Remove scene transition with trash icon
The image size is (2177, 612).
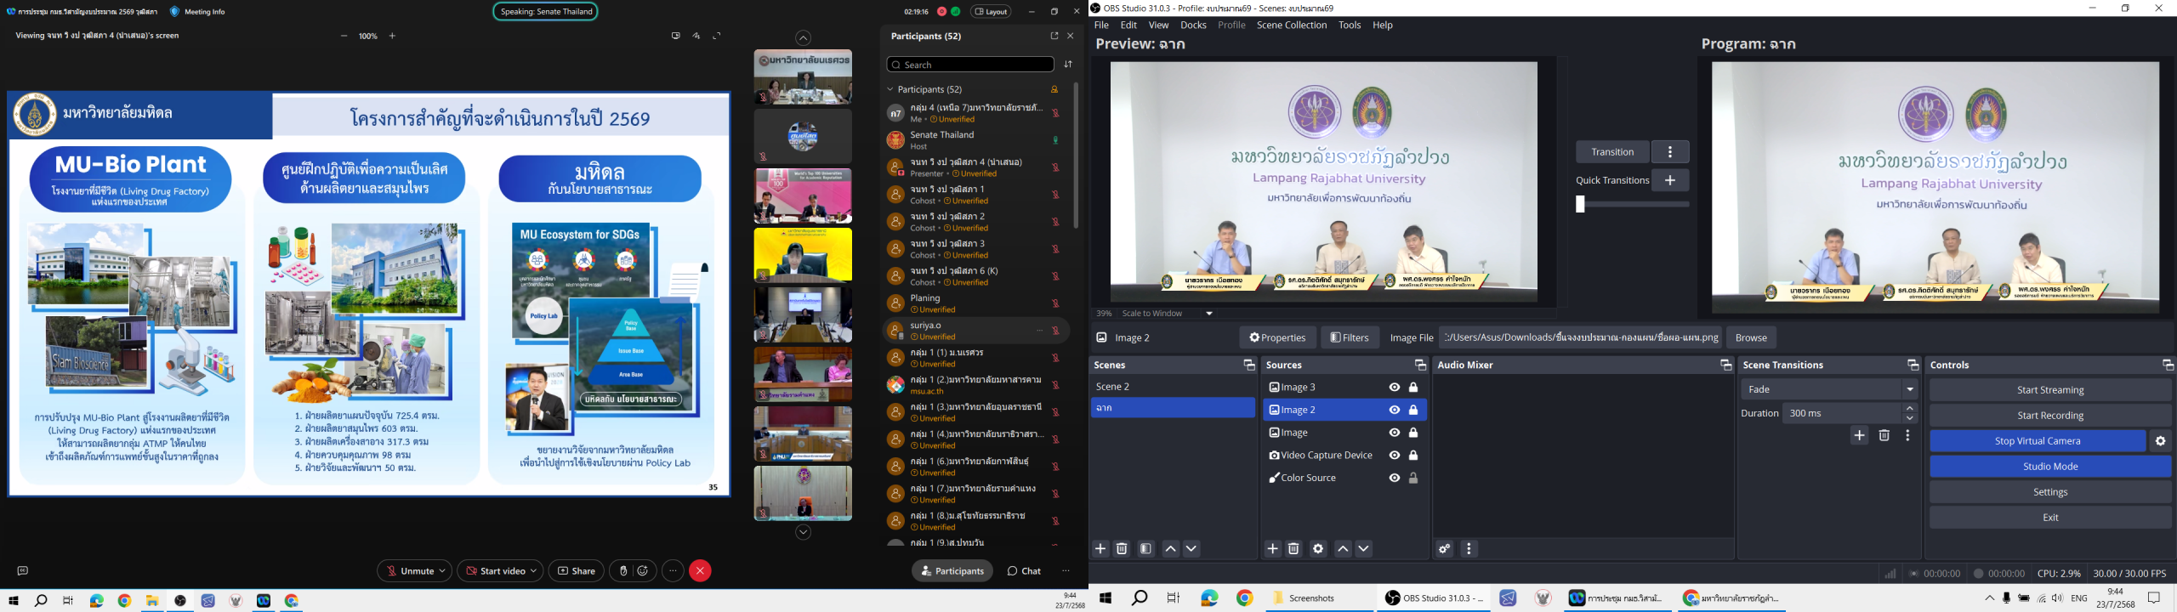coord(1884,436)
